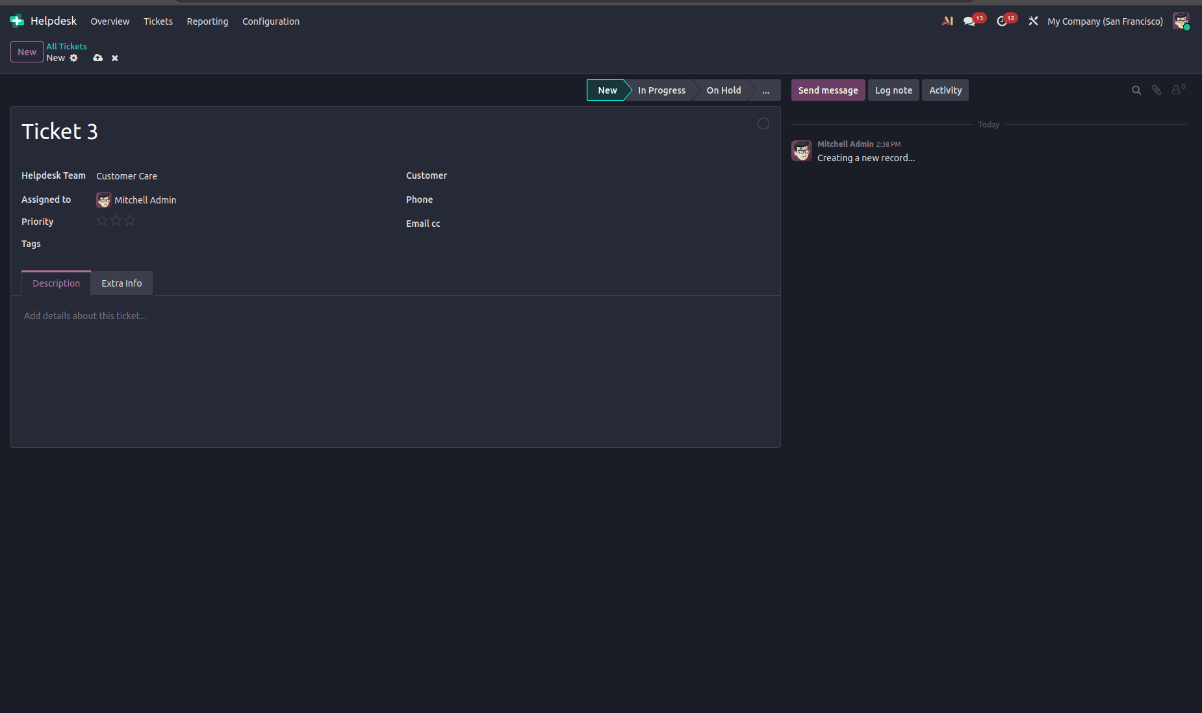The image size is (1202, 713).
Task: Set stage to On Hold
Action: (724, 90)
